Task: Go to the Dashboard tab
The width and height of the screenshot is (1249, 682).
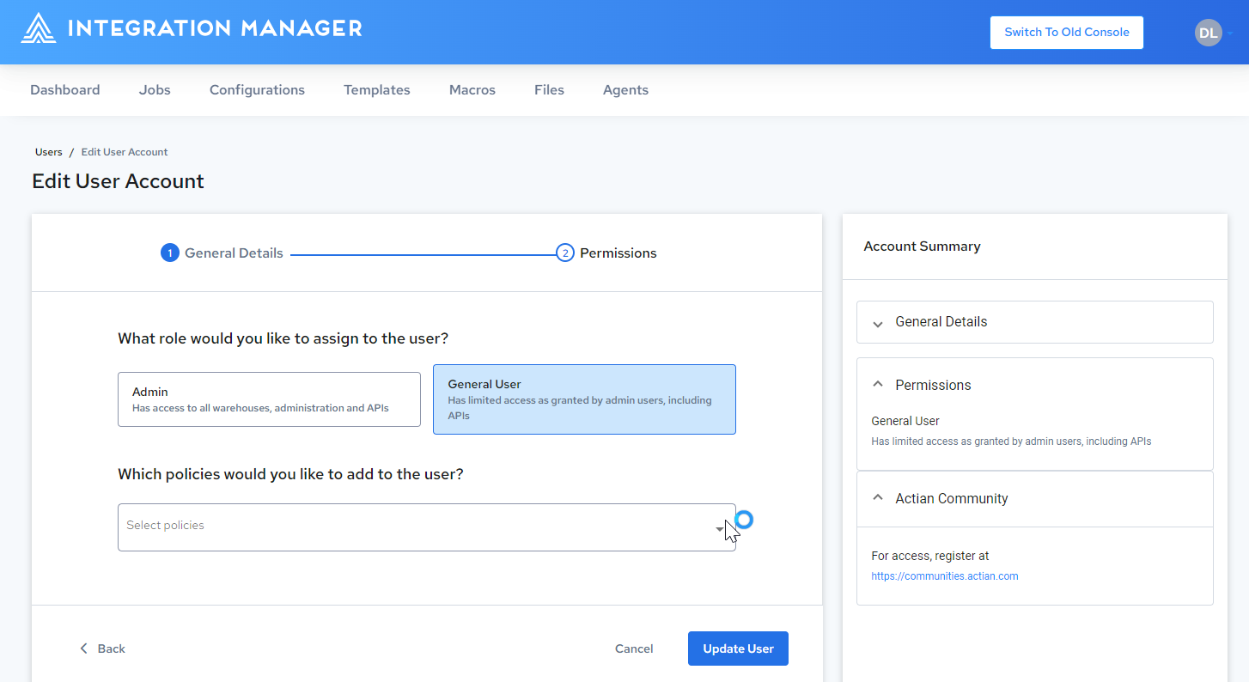Action: pos(65,89)
